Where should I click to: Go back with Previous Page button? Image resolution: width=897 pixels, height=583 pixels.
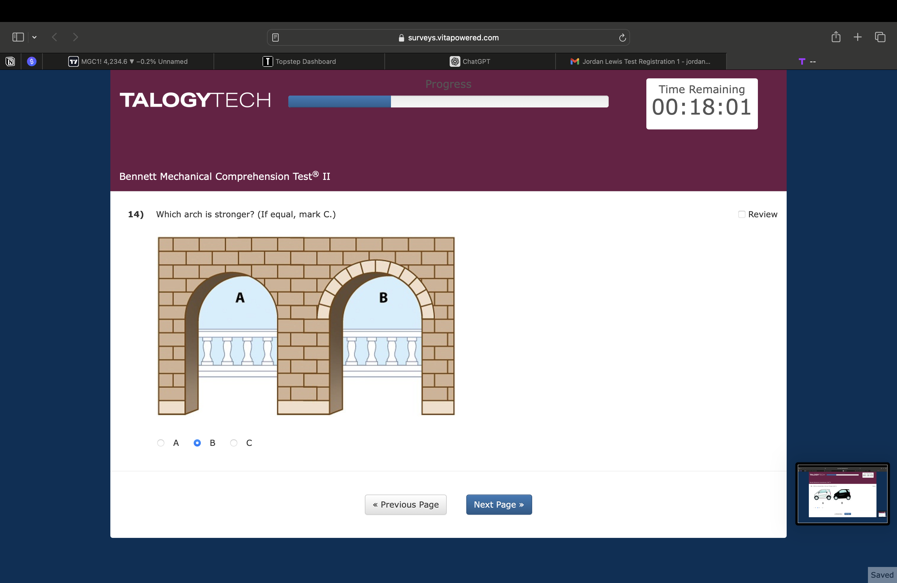[405, 505]
